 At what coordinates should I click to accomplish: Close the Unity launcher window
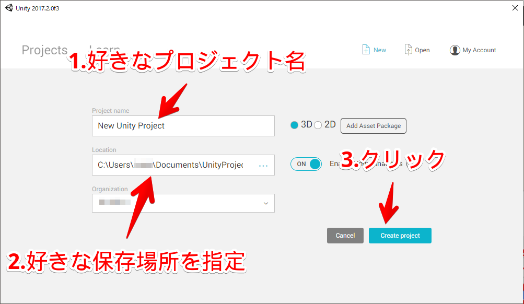[515, 8]
